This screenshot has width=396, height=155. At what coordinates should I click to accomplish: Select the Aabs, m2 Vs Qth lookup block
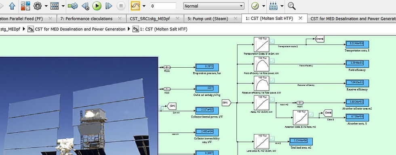click(261, 103)
